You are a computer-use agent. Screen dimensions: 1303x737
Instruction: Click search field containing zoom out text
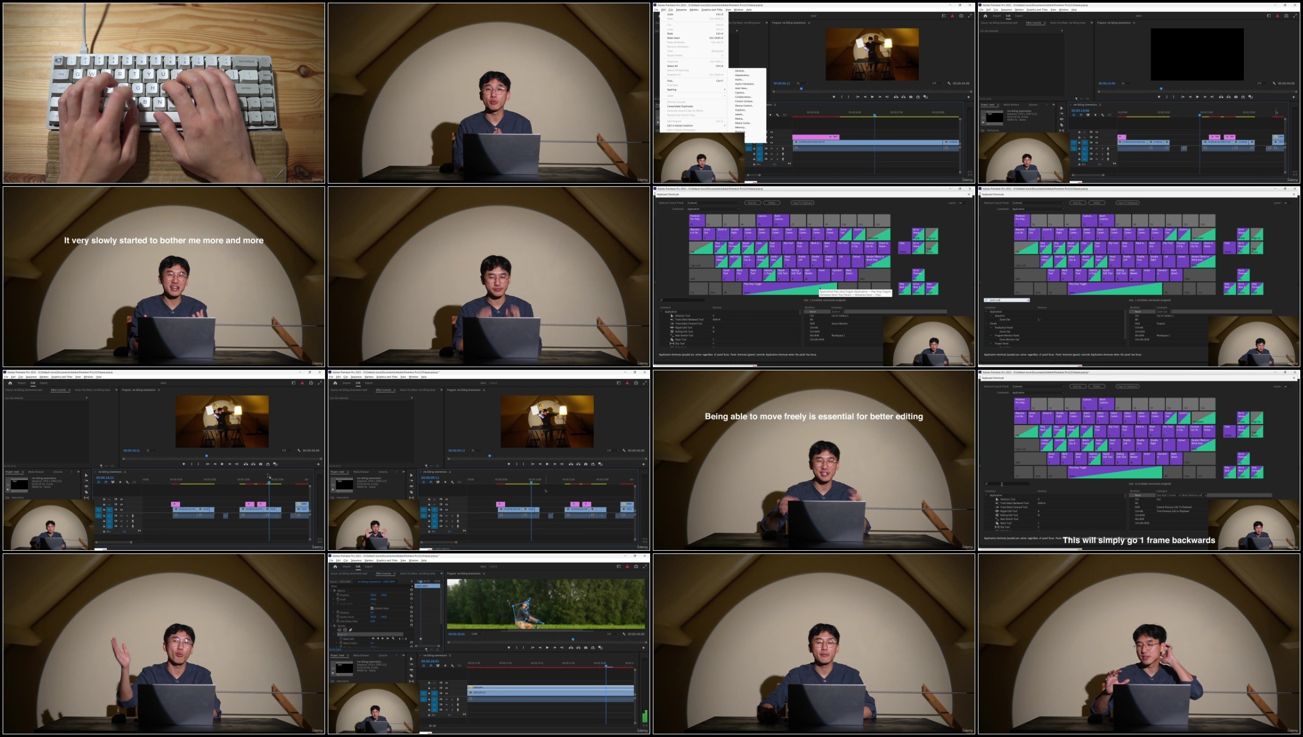point(1007,300)
